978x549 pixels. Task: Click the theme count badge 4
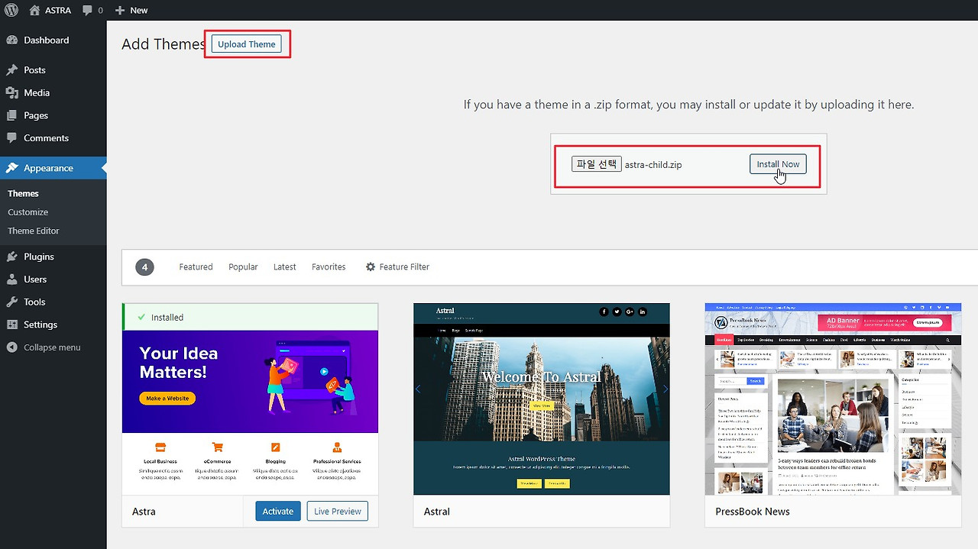(144, 266)
